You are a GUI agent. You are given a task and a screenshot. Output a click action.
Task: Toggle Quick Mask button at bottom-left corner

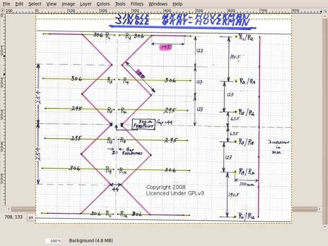click(3, 209)
